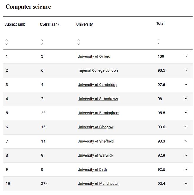Expand the University of Oxford row details
The width and height of the screenshot is (194, 195).
(x=186, y=56)
